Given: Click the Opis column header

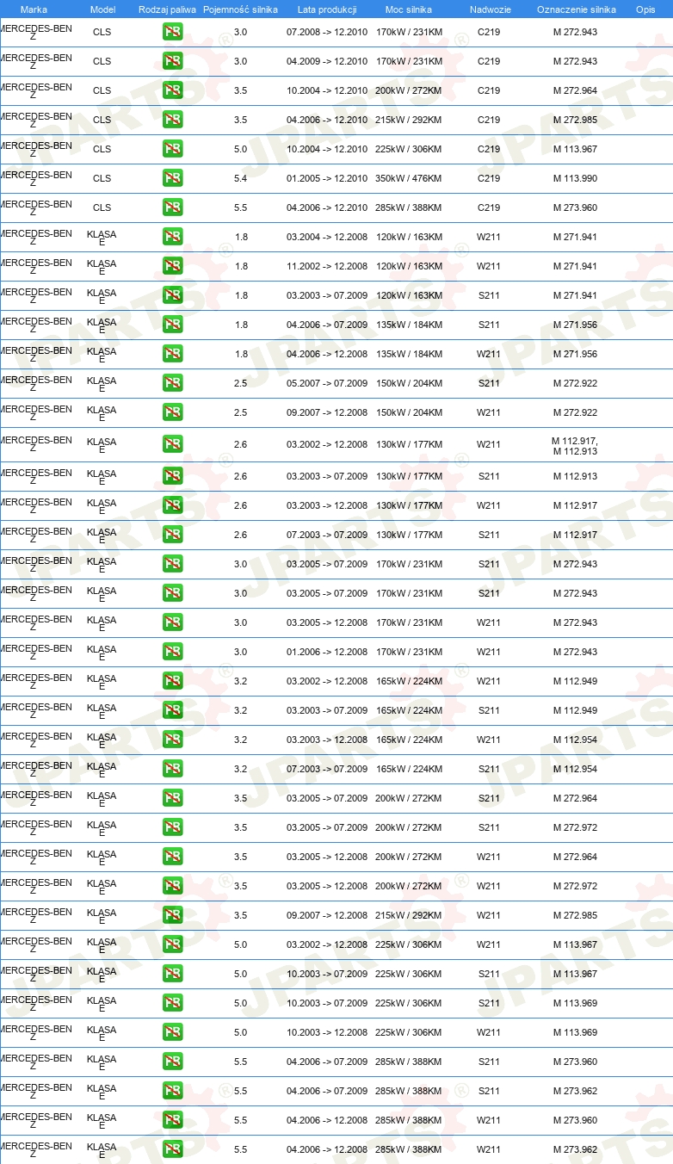Looking at the screenshot, I should click(645, 9).
